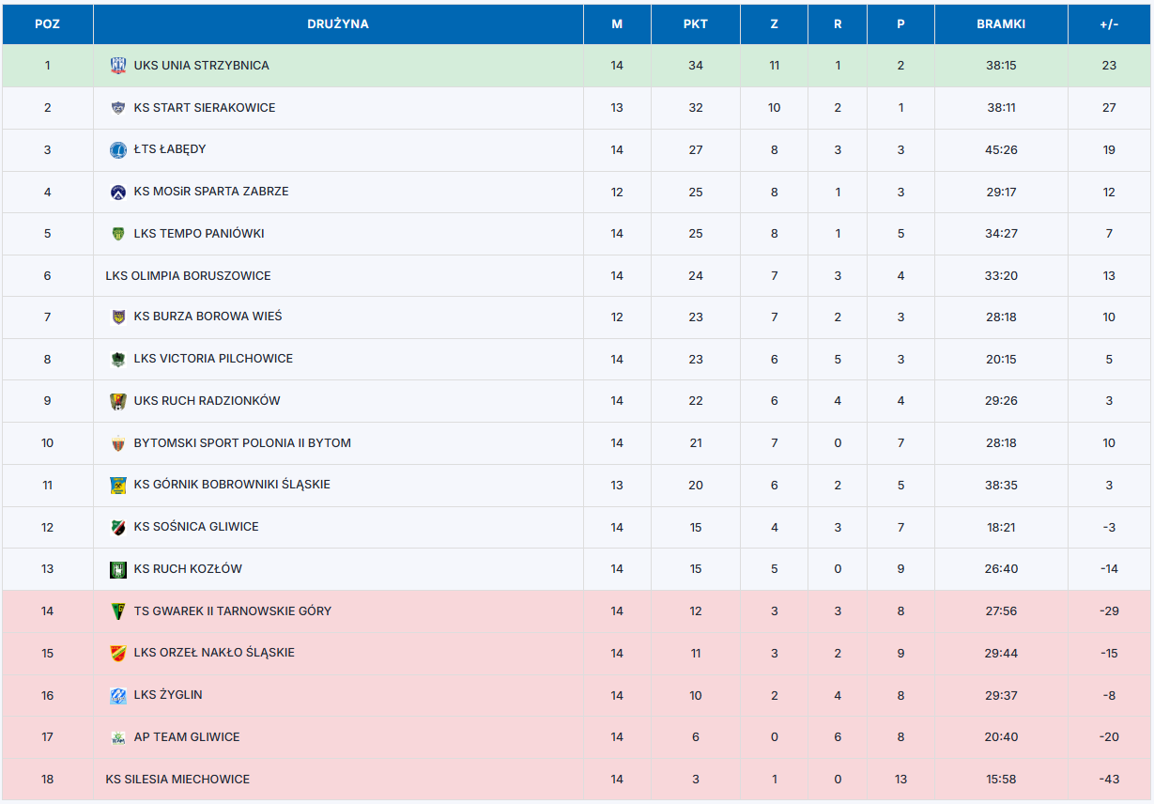1154x804 pixels.
Task: Click the +/- goal difference column header
Action: point(1109,24)
